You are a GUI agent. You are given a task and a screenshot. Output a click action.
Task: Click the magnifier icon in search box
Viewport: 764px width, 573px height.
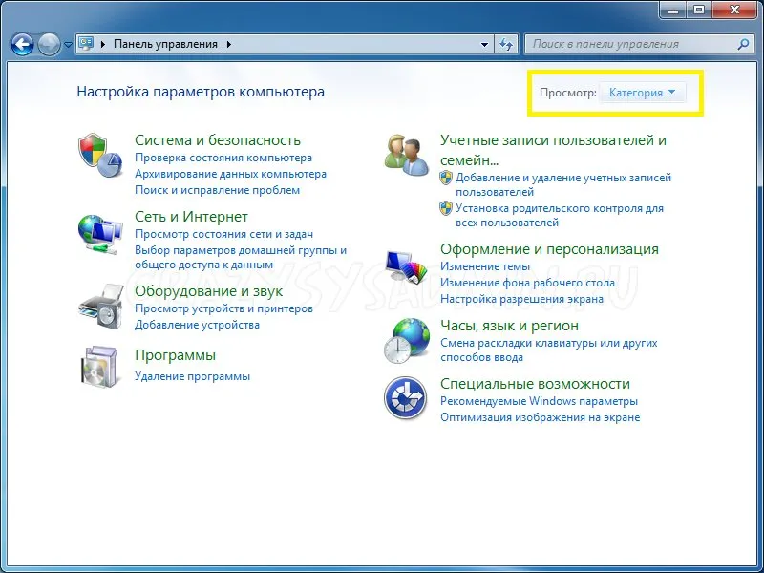coord(743,44)
